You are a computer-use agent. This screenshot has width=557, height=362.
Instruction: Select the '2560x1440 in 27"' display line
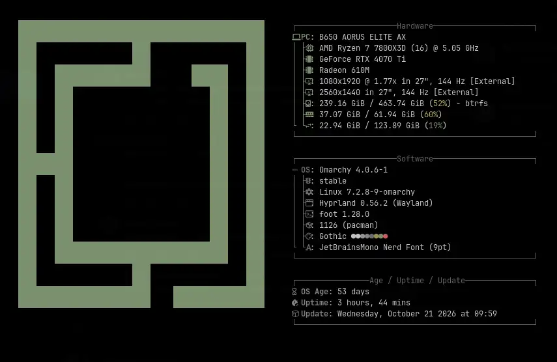click(x=399, y=92)
